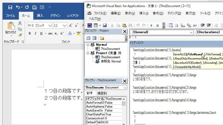Switch to the レイアウト tab in Word
The width and height of the screenshot is (223, 125).
pos(73,15)
